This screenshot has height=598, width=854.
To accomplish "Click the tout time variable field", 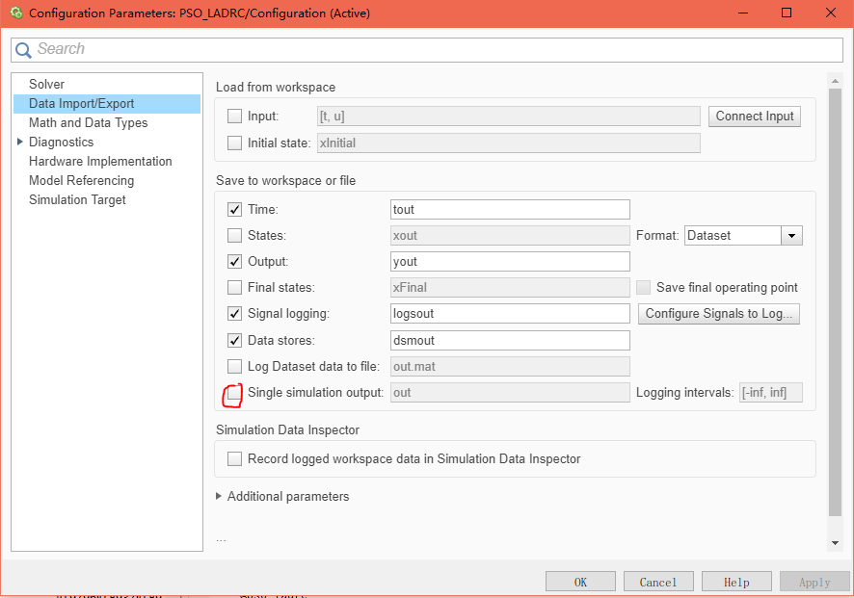I will [x=510, y=210].
